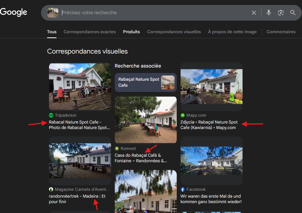
Task: Open Rabaçal Nature Spot Cafe related search
Action: 146,82
